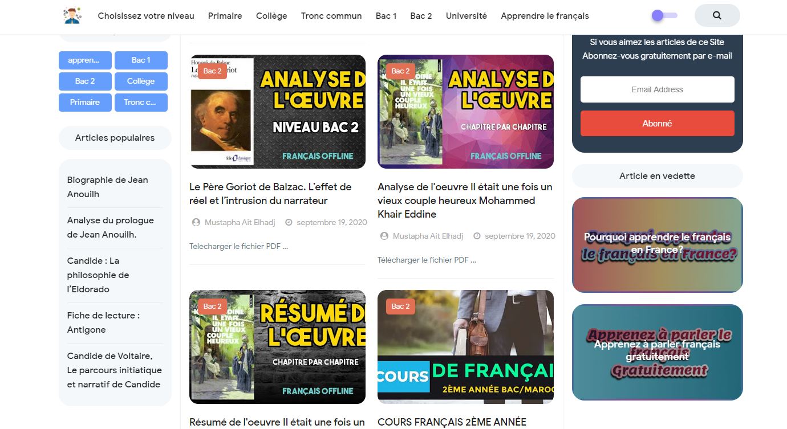Click the red Abonné subscribe button

657,123
